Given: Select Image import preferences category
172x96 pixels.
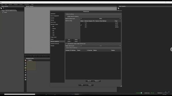Looking at the screenshot, I should tap(54, 37).
